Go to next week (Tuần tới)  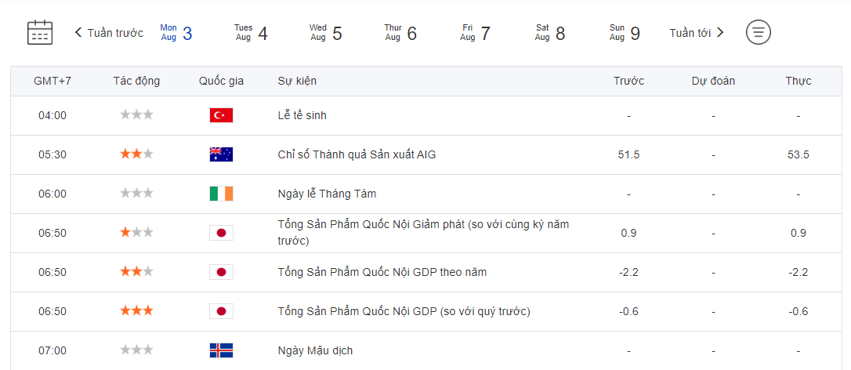[697, 33]
